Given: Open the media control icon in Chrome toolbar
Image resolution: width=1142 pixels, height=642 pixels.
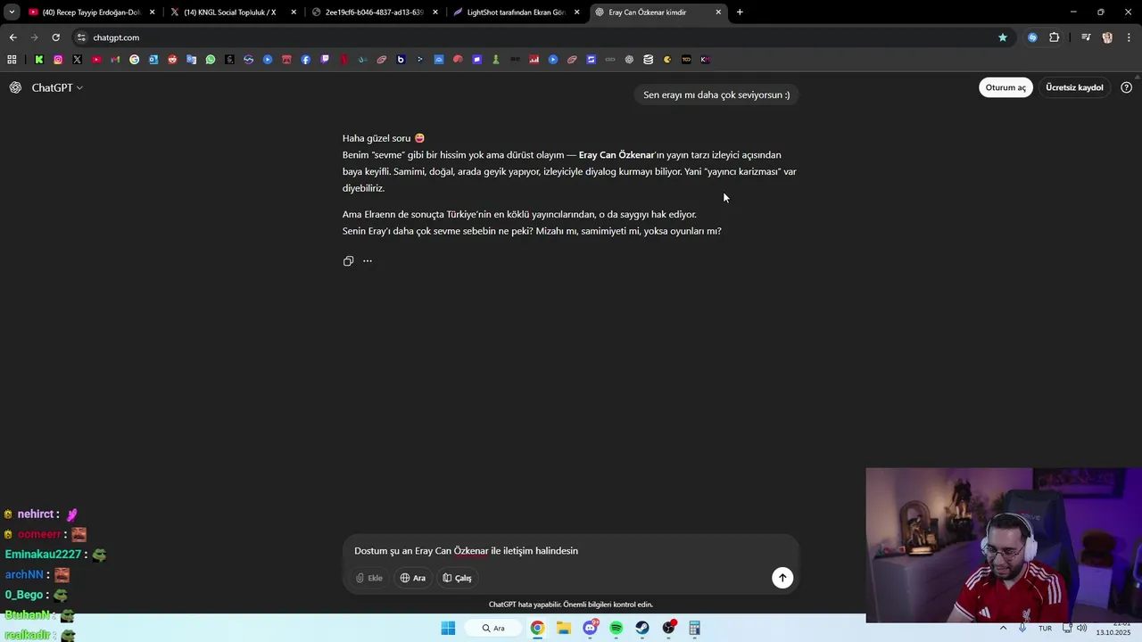Looking at the screenshot, I should click(1086, 37).
